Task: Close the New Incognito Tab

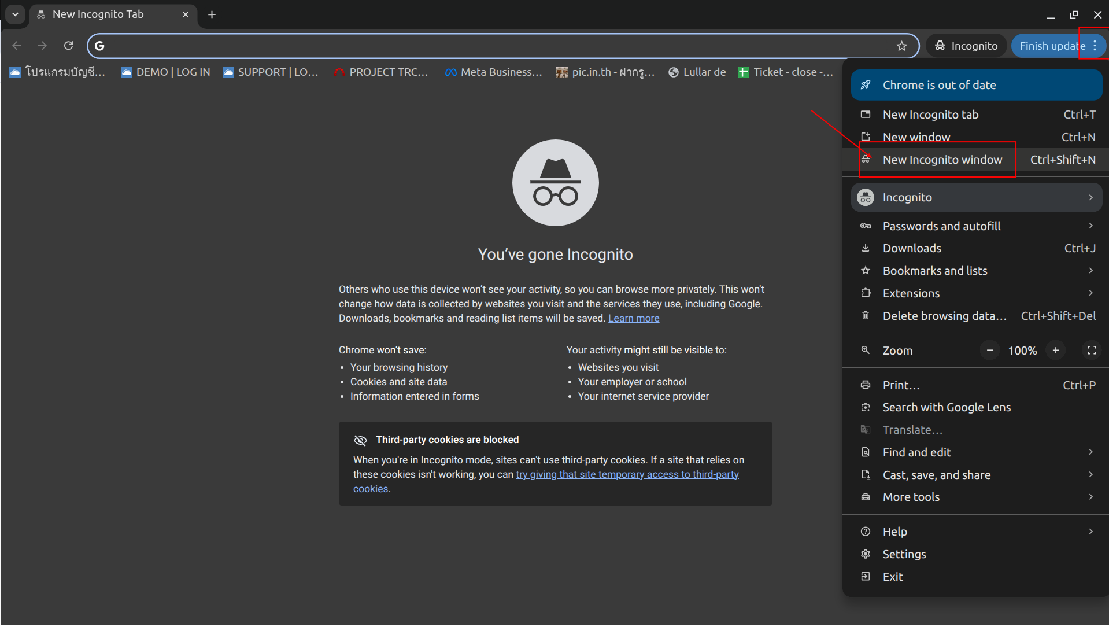Action: coord(186,14)
